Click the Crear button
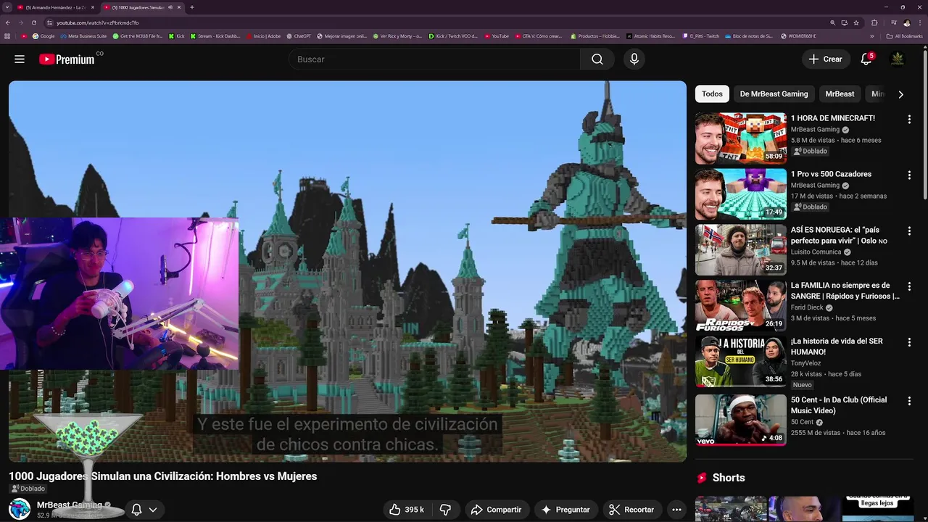 tap(825, 59)
